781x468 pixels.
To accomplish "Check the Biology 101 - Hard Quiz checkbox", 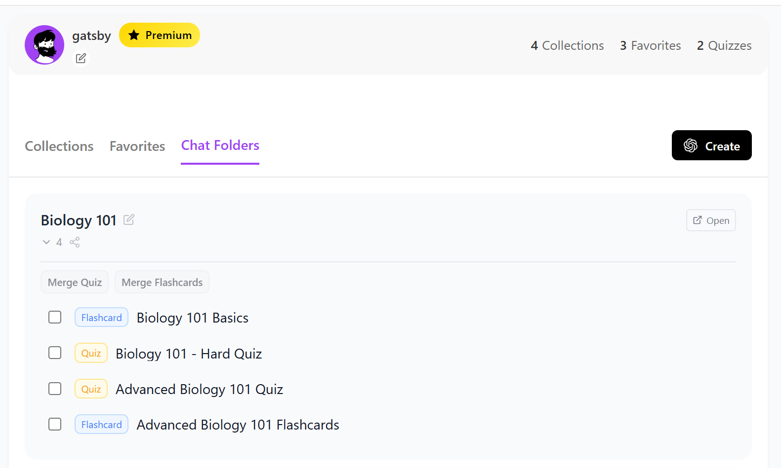I will (x=55, y=353).
